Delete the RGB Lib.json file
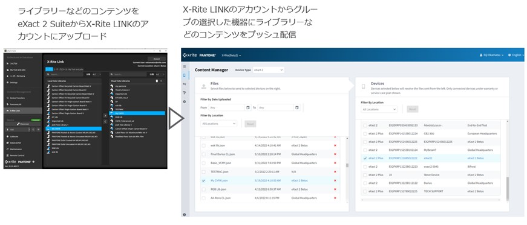Screen dimensions: 527x225 click(x=335, y=189)
